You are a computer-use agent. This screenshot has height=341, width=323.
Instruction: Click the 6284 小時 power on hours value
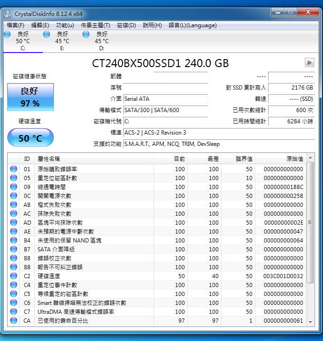(292, 121)
